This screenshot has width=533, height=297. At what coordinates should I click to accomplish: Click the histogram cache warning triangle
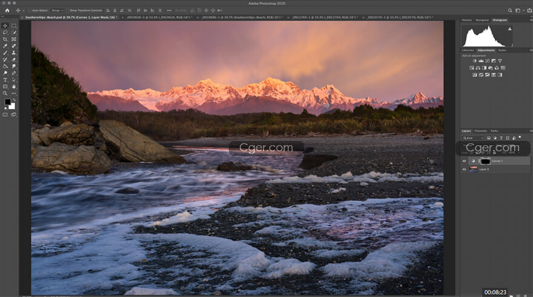pyautogui.click(x=509, y=28)
